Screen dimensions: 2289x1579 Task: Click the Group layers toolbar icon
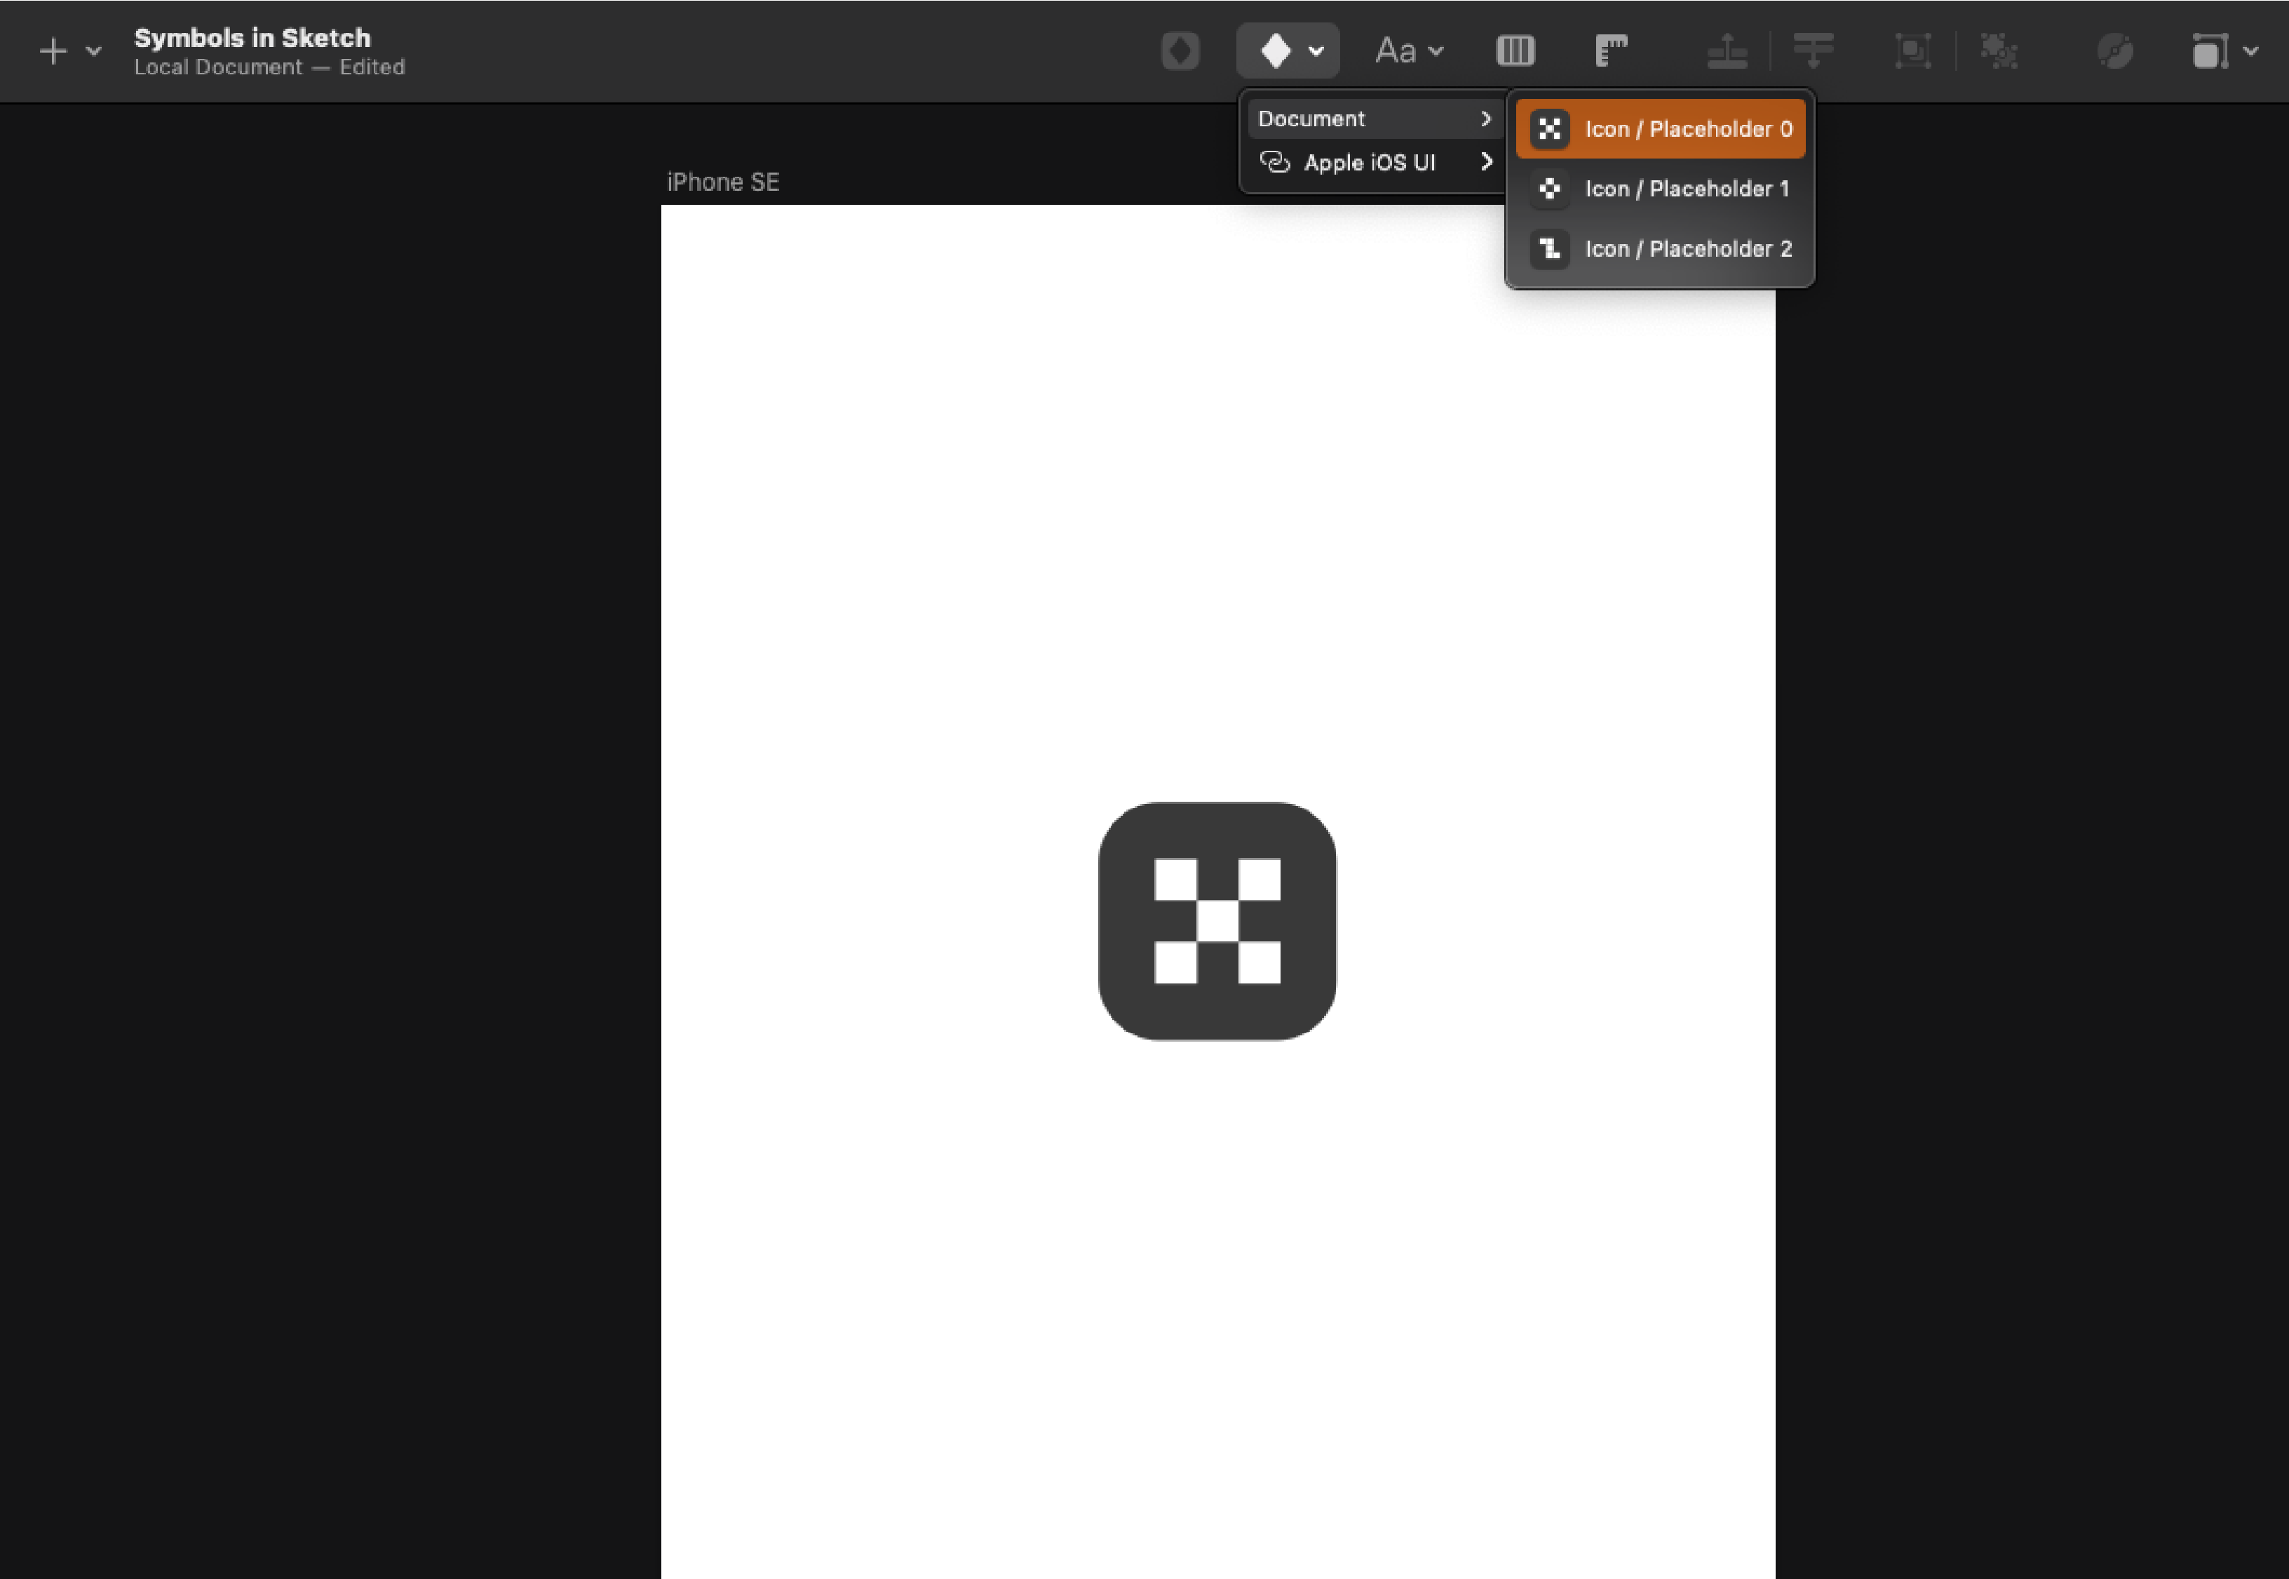click(1913, 51)
